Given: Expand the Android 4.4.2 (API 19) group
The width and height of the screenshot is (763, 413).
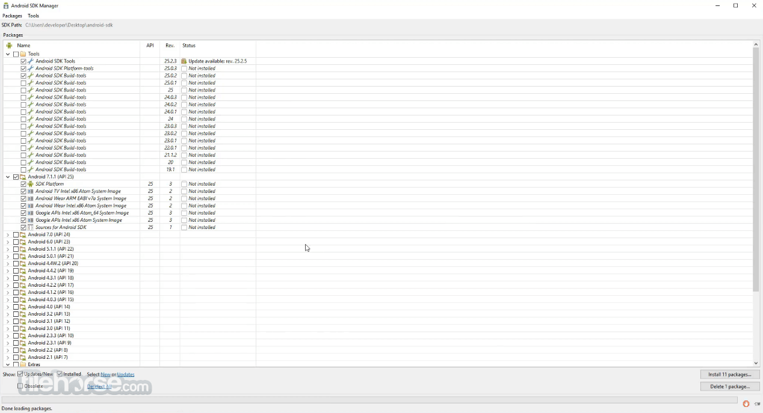Looking at the screenshot, I should [x=8, y=271].
